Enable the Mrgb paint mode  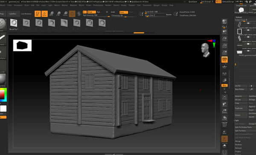point(92,12)
